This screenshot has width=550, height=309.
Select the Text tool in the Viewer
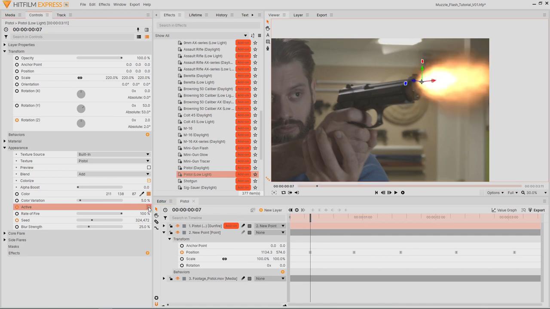tap(268, 35)
